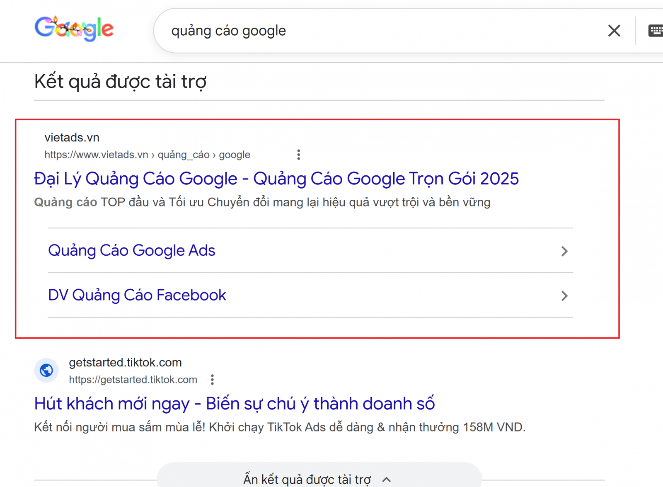The image size is (663, 487).
Task: Click the vietads.vn breadcrumb URL
Action: [147, 154]
